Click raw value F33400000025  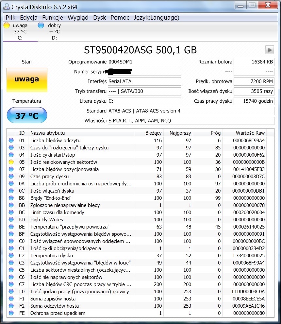[249, 256]
